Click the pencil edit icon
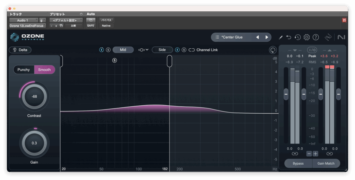This screenshot has width=355, height=180. coord(281,37)
